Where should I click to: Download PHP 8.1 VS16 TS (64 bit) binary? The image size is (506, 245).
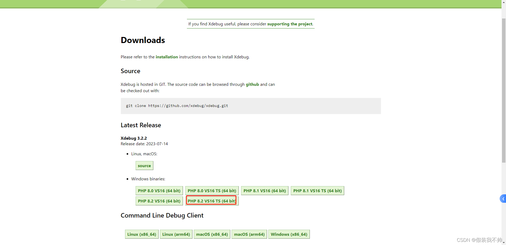318,191
